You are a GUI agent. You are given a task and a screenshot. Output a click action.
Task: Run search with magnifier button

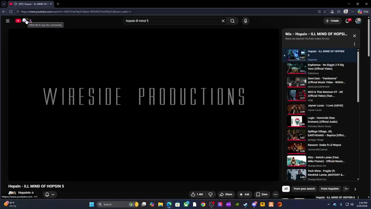[232, 21]
